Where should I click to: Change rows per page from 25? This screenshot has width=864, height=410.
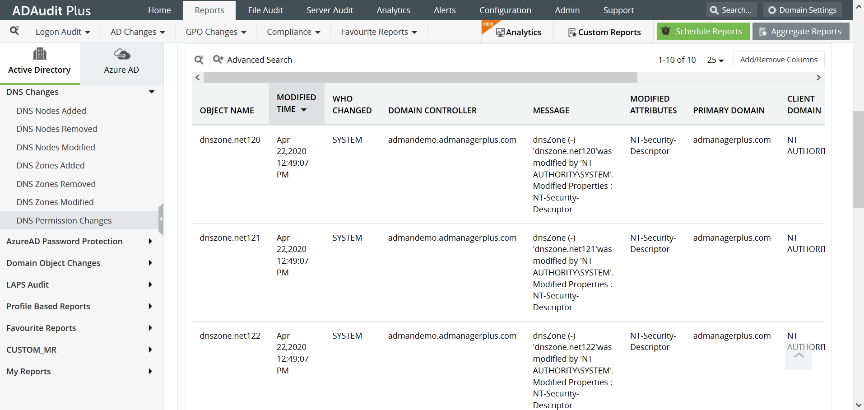pos(715,60)
